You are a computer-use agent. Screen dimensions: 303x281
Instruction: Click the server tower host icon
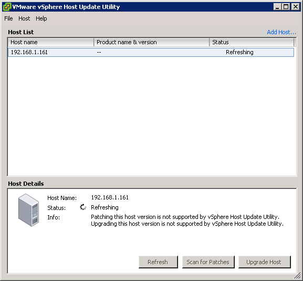click(28, 210)
